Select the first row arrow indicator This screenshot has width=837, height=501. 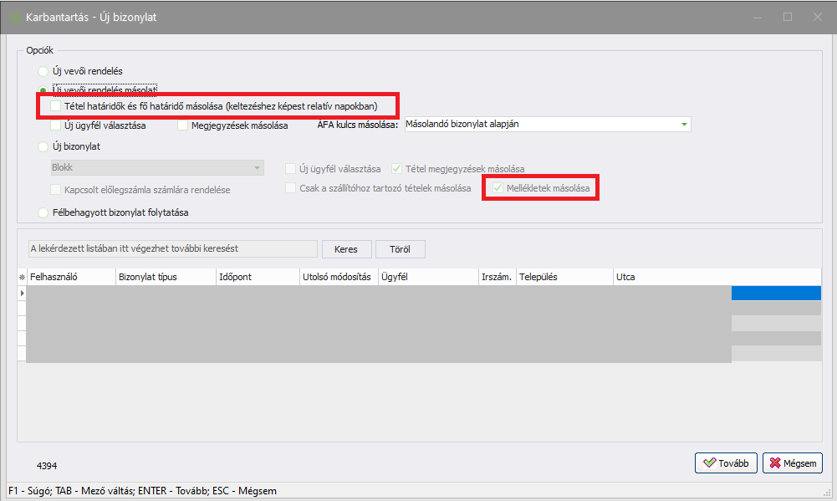(22, 293)
